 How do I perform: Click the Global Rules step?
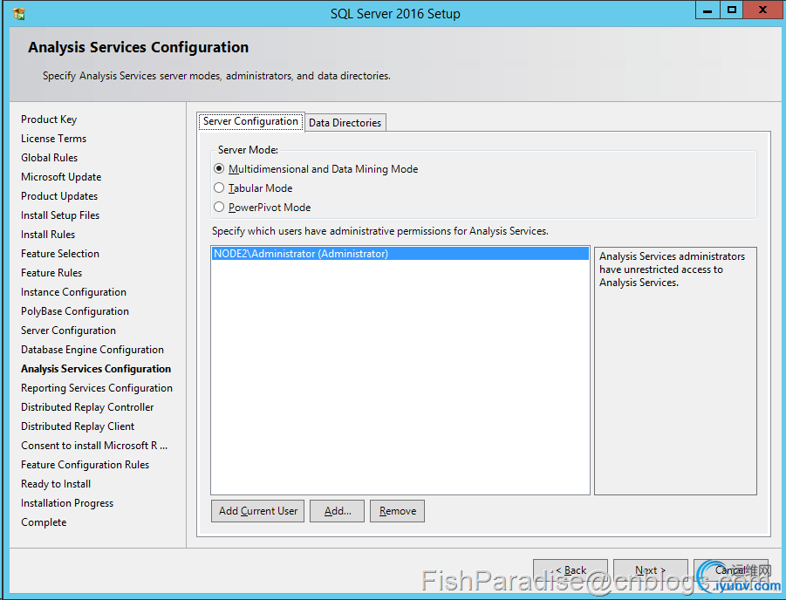click(x=49, y=157)
